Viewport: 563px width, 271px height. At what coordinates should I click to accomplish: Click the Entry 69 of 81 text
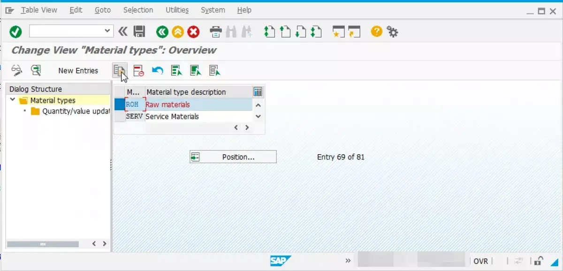coord(341,157)
